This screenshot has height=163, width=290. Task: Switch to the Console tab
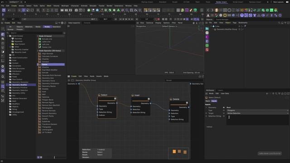point(87,23)
